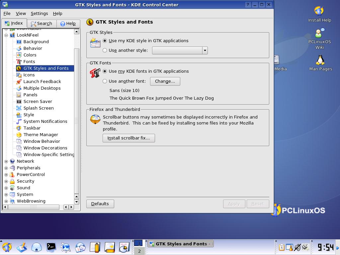Switch to virtual desktop 2 in pager
This screenshot has width=340, height=255.
139,251
